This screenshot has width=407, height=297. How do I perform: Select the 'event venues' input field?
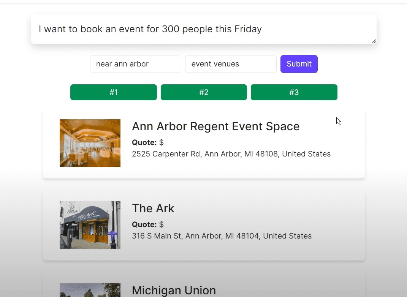tap(230, 64)
